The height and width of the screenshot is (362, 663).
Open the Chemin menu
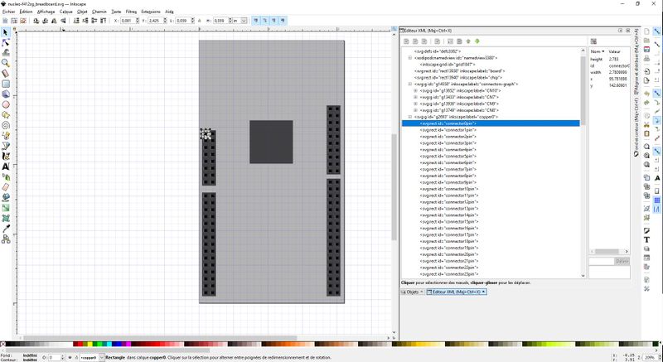tap(99, 12)
